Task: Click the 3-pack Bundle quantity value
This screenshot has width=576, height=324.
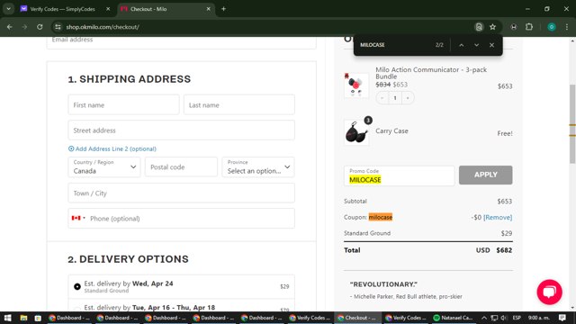Action: [395, 98]
